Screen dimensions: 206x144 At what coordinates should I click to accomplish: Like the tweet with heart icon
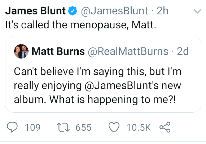point(114,127)
